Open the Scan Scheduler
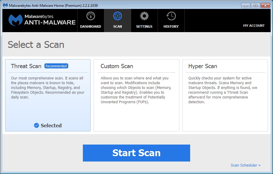The width and height of the screenshot is (273, 174). pyautogui.click(x=245, y=165)
